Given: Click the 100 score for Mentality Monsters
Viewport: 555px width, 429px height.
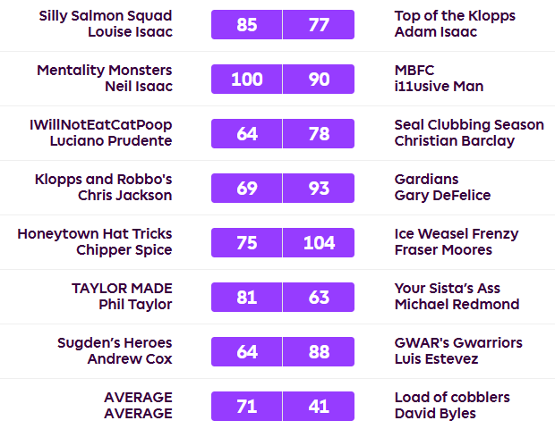Looking at the screenshot, I should click(247, 80).
